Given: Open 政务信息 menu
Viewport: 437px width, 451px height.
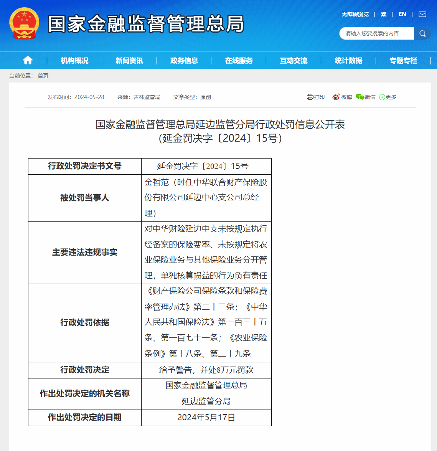Looking at the screenshot, I should coord(184,61).
